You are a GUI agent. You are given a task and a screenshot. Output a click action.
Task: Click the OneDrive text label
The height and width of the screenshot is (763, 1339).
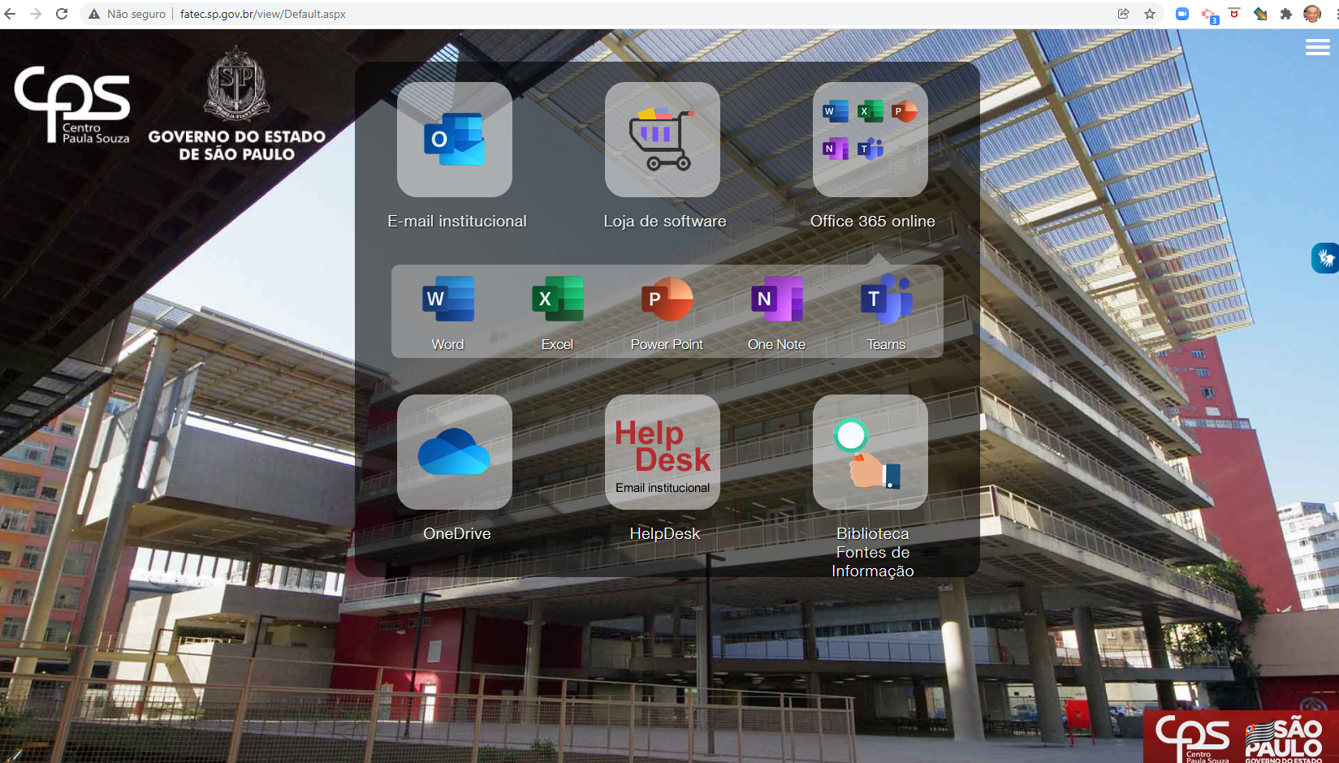click(x=457, y=534)
